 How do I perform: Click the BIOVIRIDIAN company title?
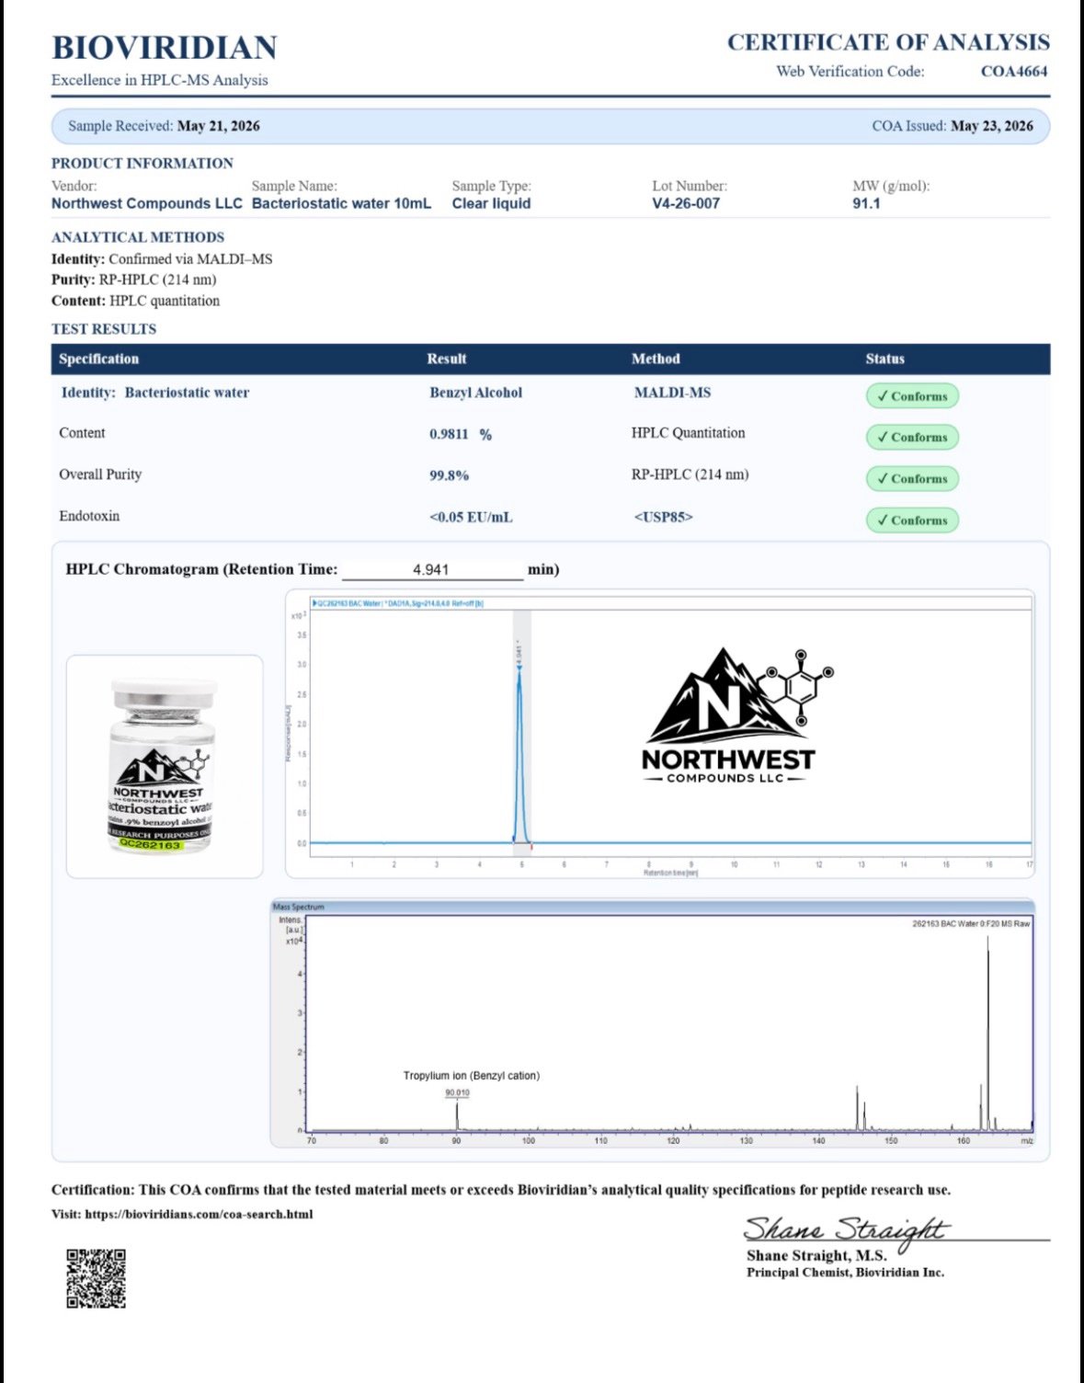coord(165,47)
